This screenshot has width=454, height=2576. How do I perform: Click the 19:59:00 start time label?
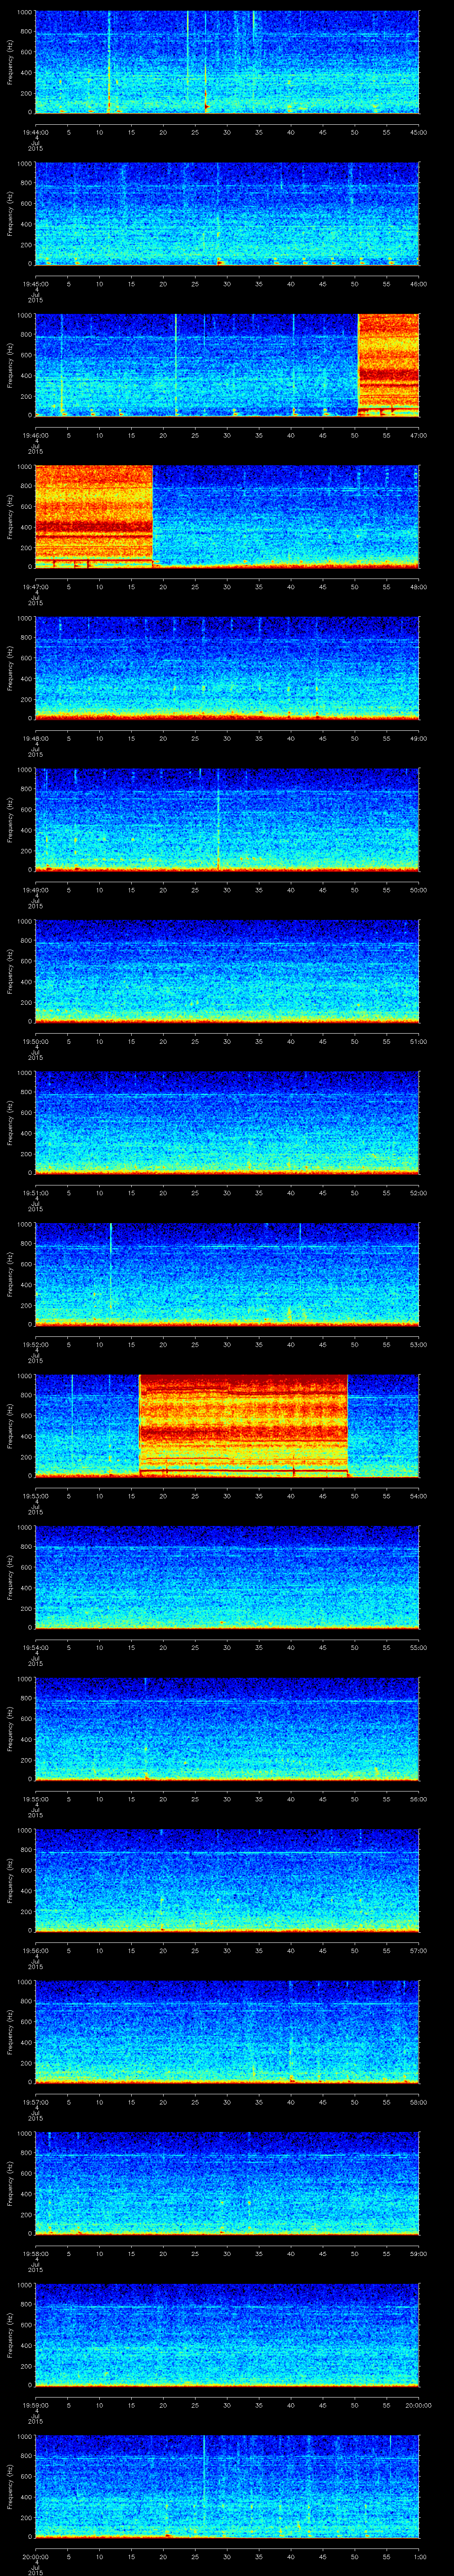[x=36, y=2405]
